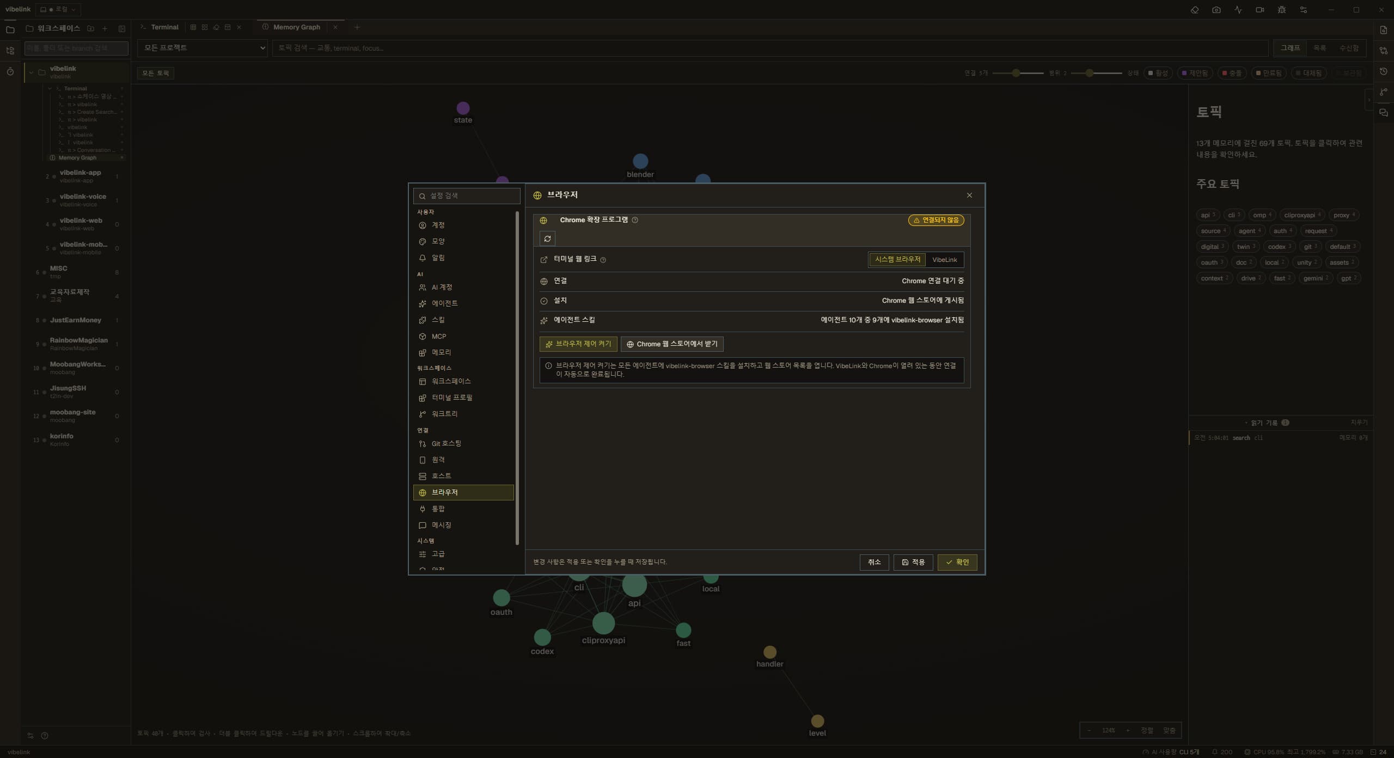Click the 연결 slider track
Screen dimensions: 1394x758
click(x=1018, y=73)
